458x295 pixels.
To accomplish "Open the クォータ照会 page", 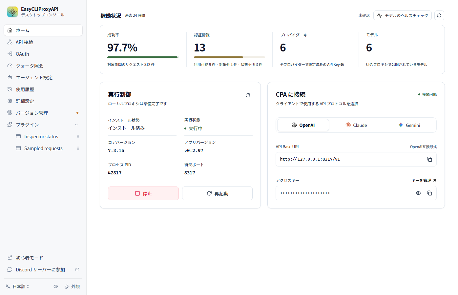I will tap(43, 66).
